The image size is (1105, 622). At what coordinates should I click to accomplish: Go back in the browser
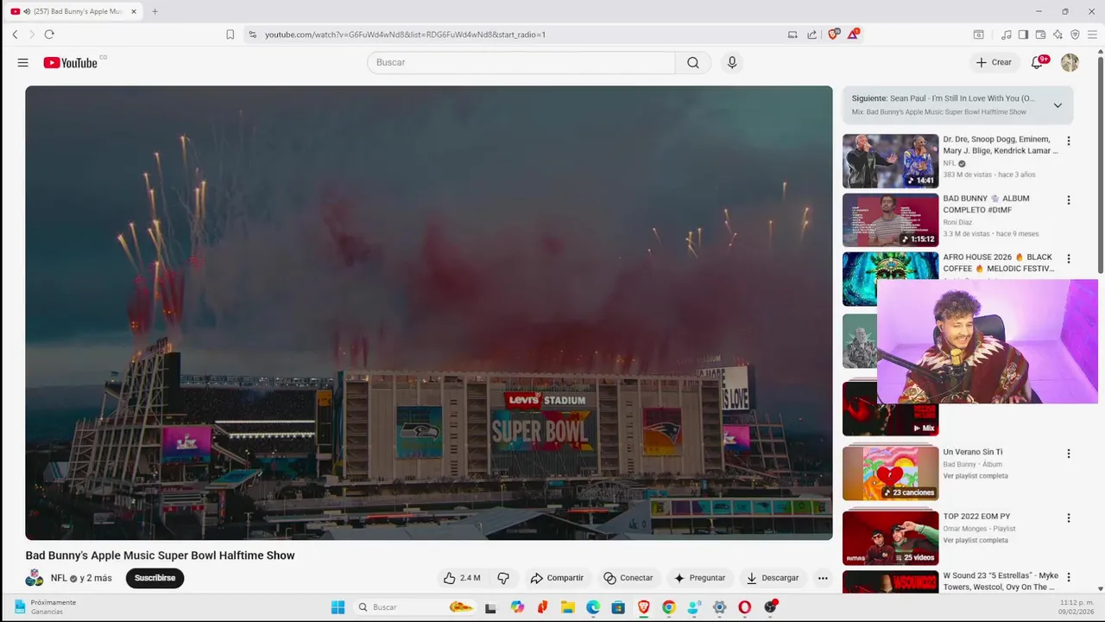[x=15, y=35]
